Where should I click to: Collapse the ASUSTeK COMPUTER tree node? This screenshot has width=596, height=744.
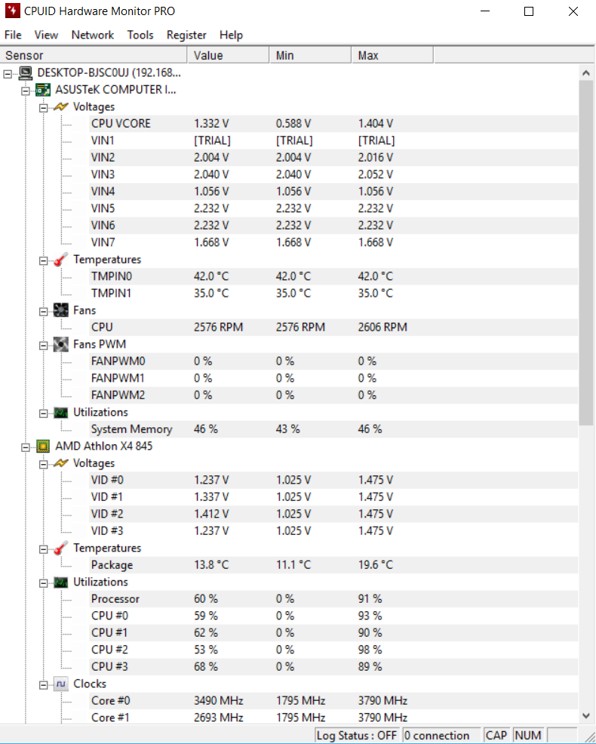[26, 90]
